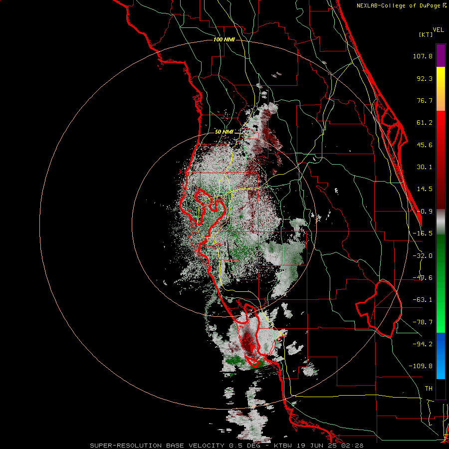Pick the purple segment of the color bar
The image size is (449, 449).
pos(441,55)
